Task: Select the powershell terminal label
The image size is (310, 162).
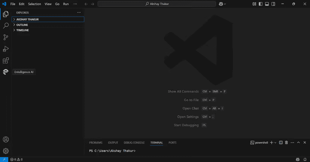Action: [259, 143]
